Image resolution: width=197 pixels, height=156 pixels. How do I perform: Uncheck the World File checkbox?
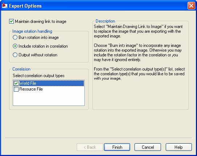[16, 83]
